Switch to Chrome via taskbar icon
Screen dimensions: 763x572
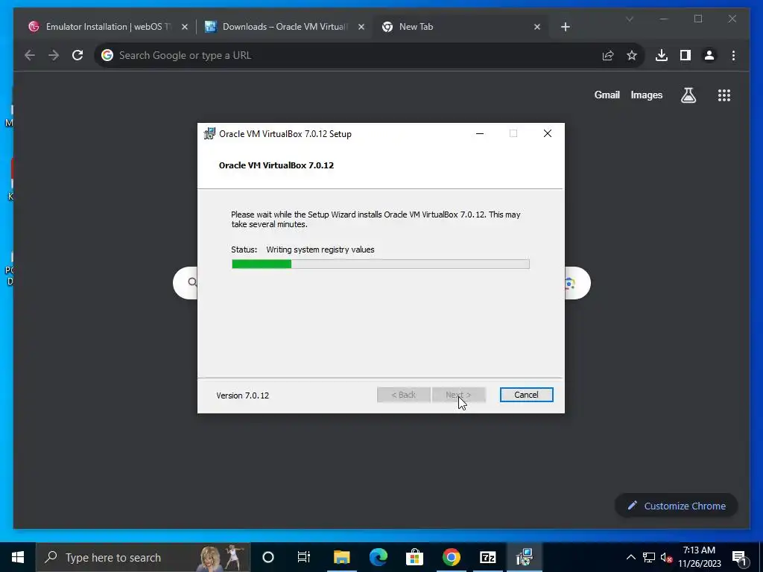tap(451, 557)
